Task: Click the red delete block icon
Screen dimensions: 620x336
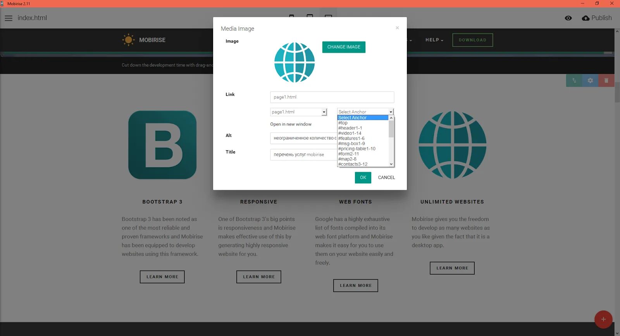Action: coord(606,81)
